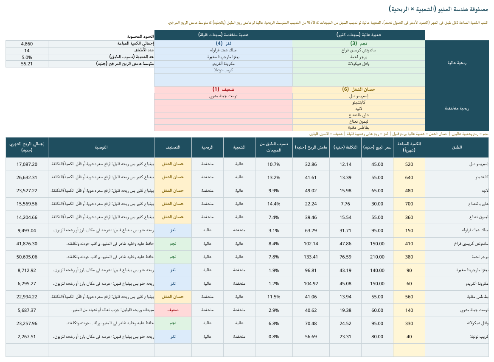Image resolution: width=494 pixels, height=362 pixels.
Task: Click the "منخفضة" popularity cell for بيتزا مارجريتا صغيرة
Action: tap(239, 270)
